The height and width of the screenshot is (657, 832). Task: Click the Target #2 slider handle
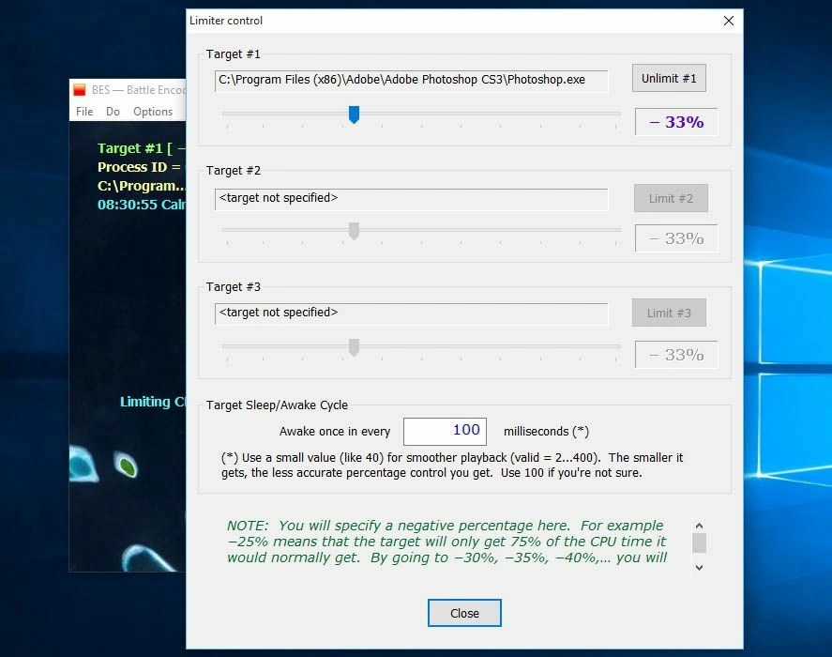[x=354, y=230]
